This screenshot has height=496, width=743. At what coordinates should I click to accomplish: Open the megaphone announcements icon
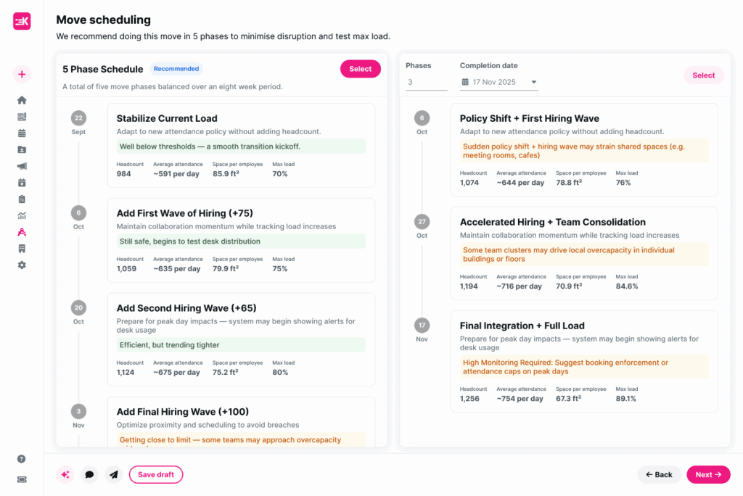point(22,166)
